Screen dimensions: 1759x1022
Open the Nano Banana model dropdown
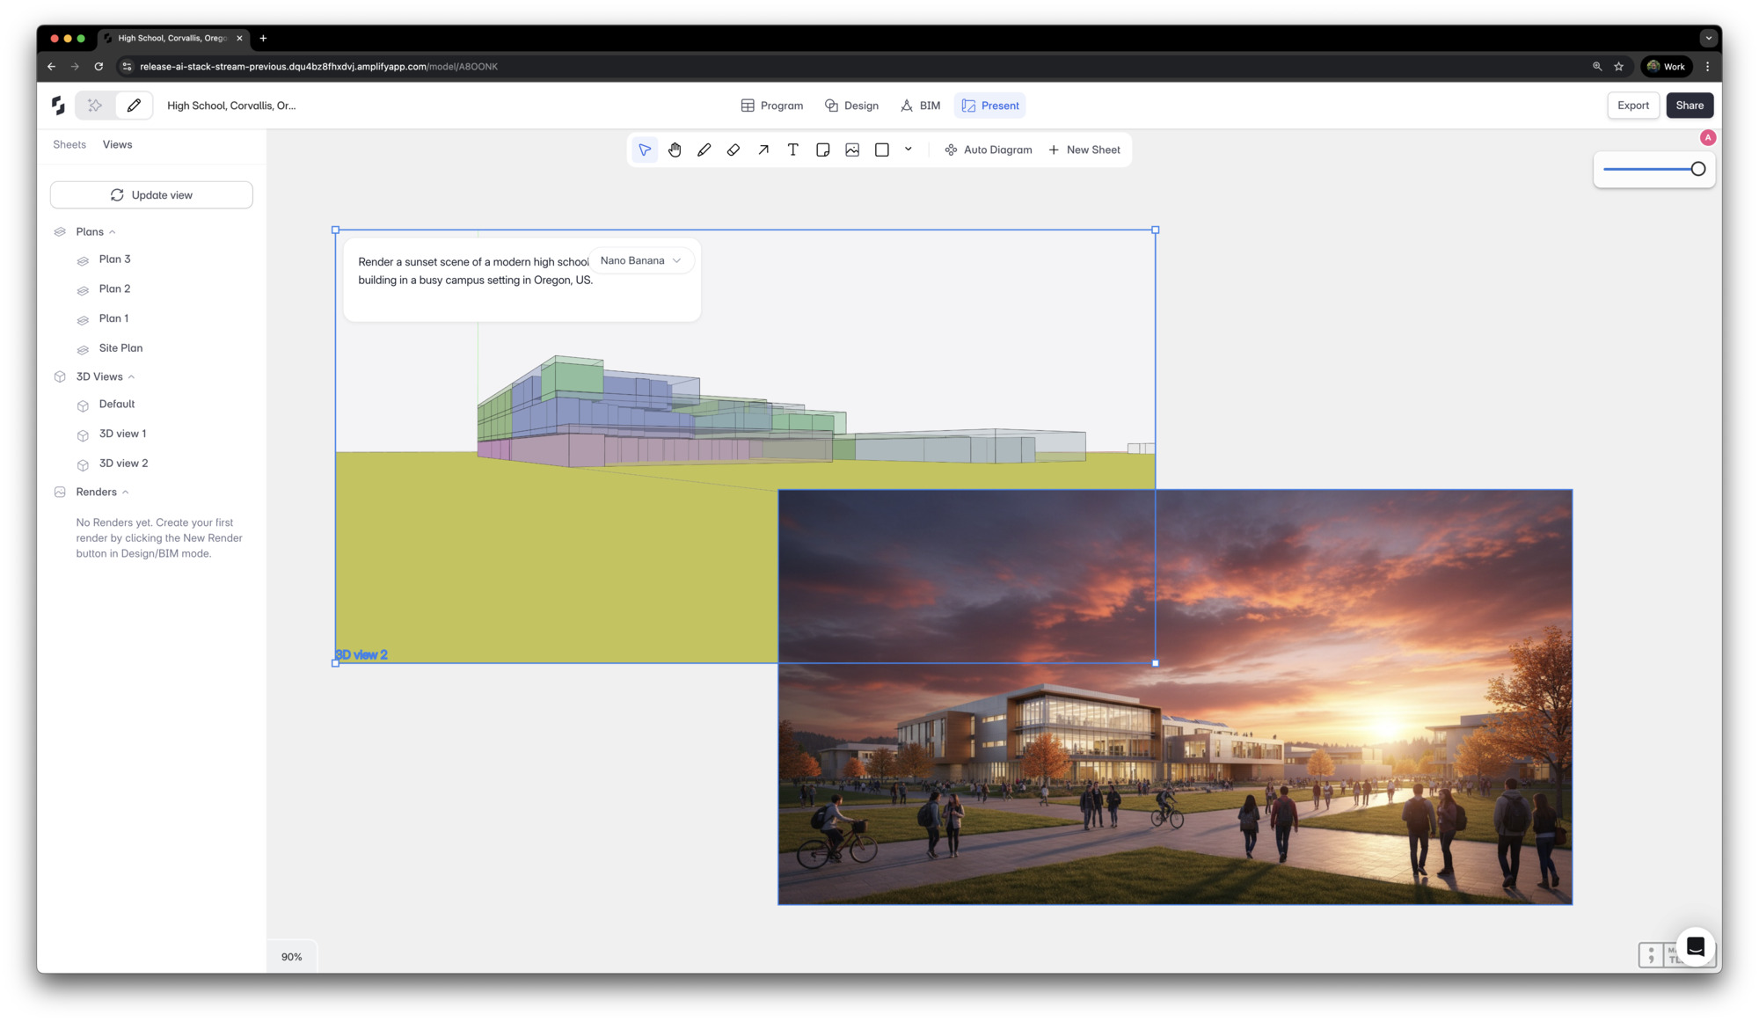(x=641, y=260)
